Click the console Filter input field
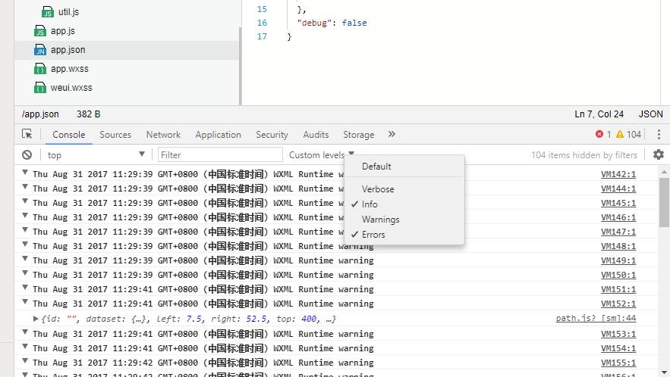The height and width of the screenshot is (377, 670). point(219,154)
